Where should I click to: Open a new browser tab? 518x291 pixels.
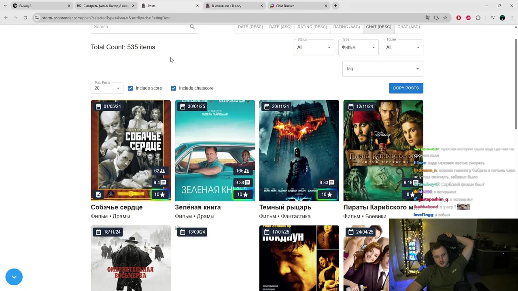[335, 6]
